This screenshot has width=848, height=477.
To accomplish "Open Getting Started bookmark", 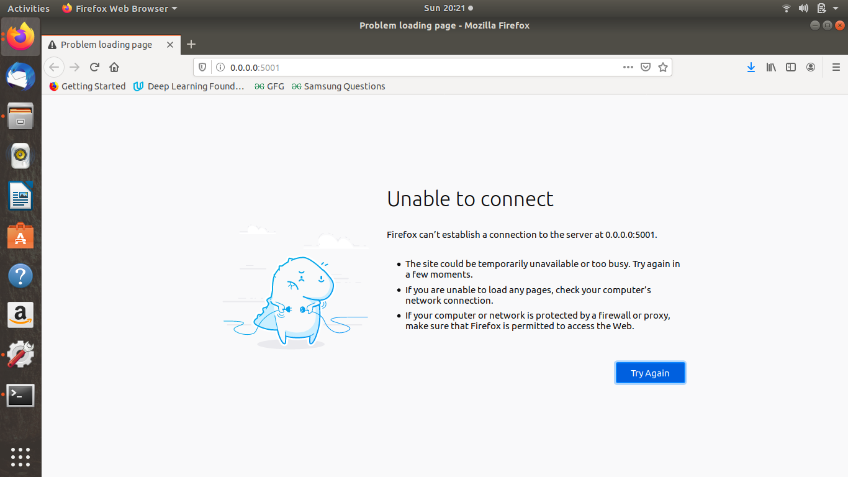I will [88, 86].
